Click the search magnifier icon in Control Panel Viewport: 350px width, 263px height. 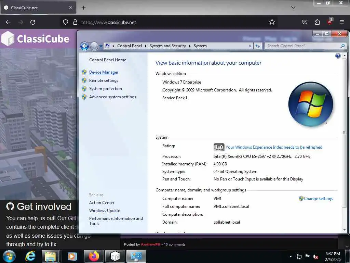click(x=342, y=46)
